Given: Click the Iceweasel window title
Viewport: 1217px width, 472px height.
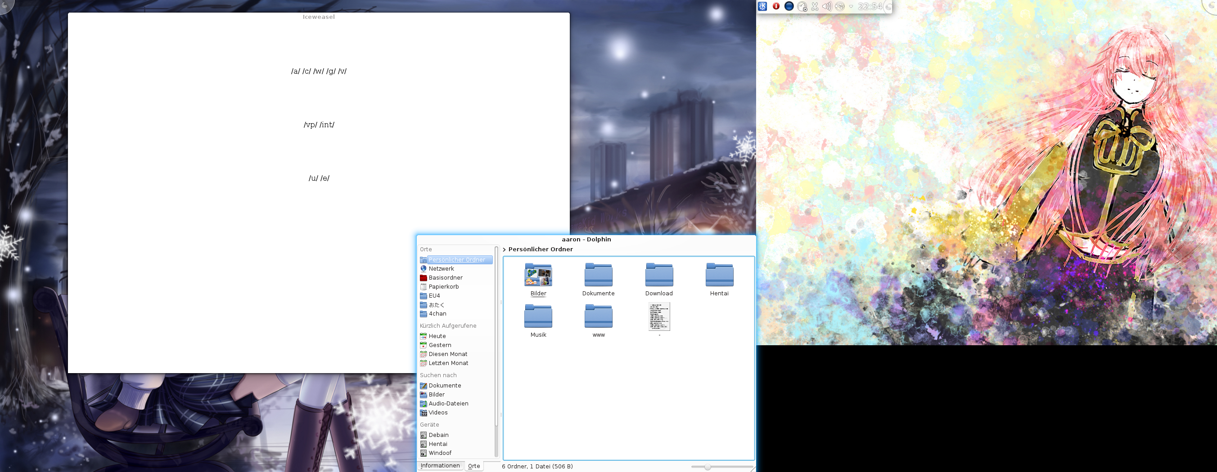Looking at the screenshot, I should click(x=319, y=17).
